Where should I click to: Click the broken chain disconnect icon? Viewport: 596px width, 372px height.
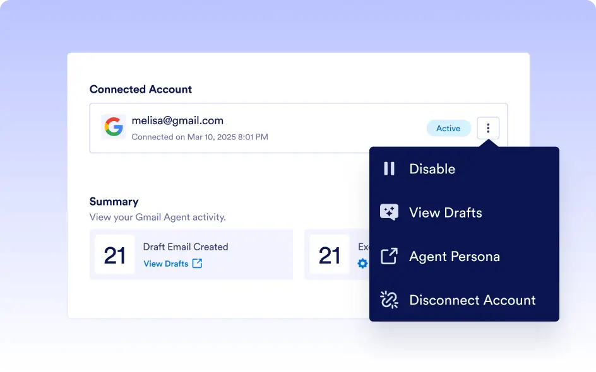point(389,300)
